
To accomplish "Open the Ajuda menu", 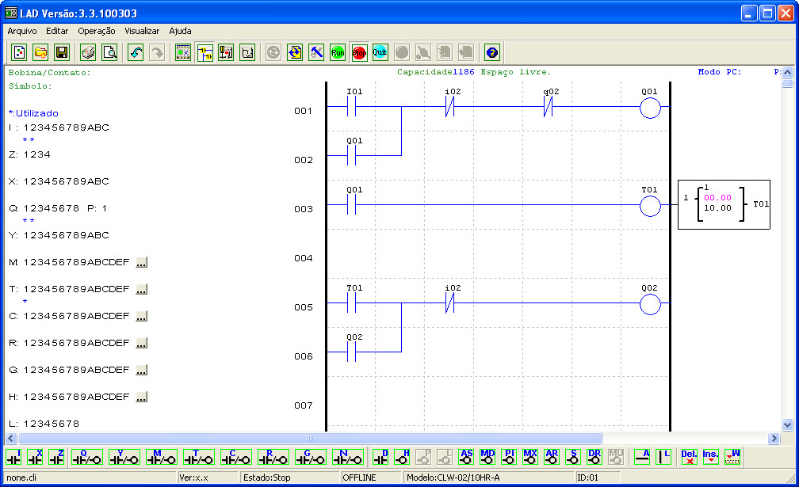I will coord(181,31).
